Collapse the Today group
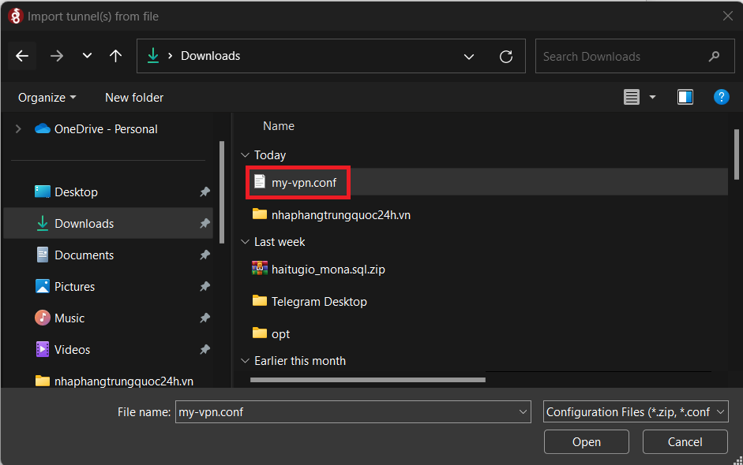743x465 pixels. point(245,155)
